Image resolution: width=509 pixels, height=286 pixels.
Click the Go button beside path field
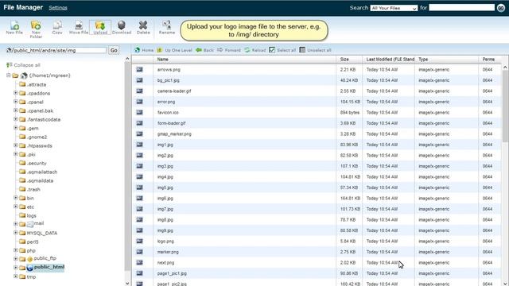point(114,50)
